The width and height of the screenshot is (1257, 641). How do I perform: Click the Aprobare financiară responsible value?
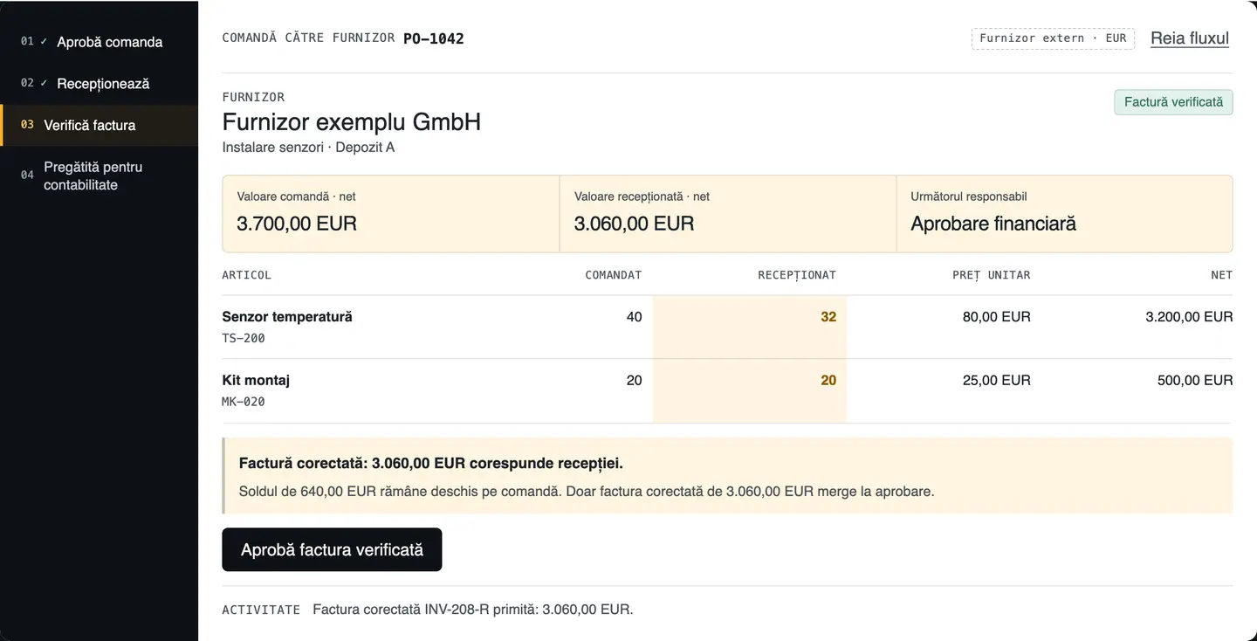(x=993, y=224)
